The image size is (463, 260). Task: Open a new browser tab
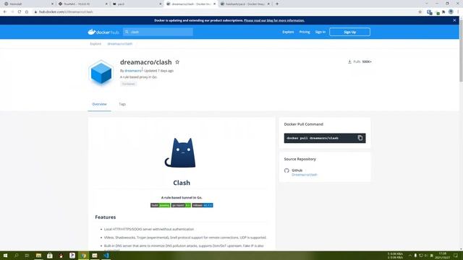[x=277, y=4]
